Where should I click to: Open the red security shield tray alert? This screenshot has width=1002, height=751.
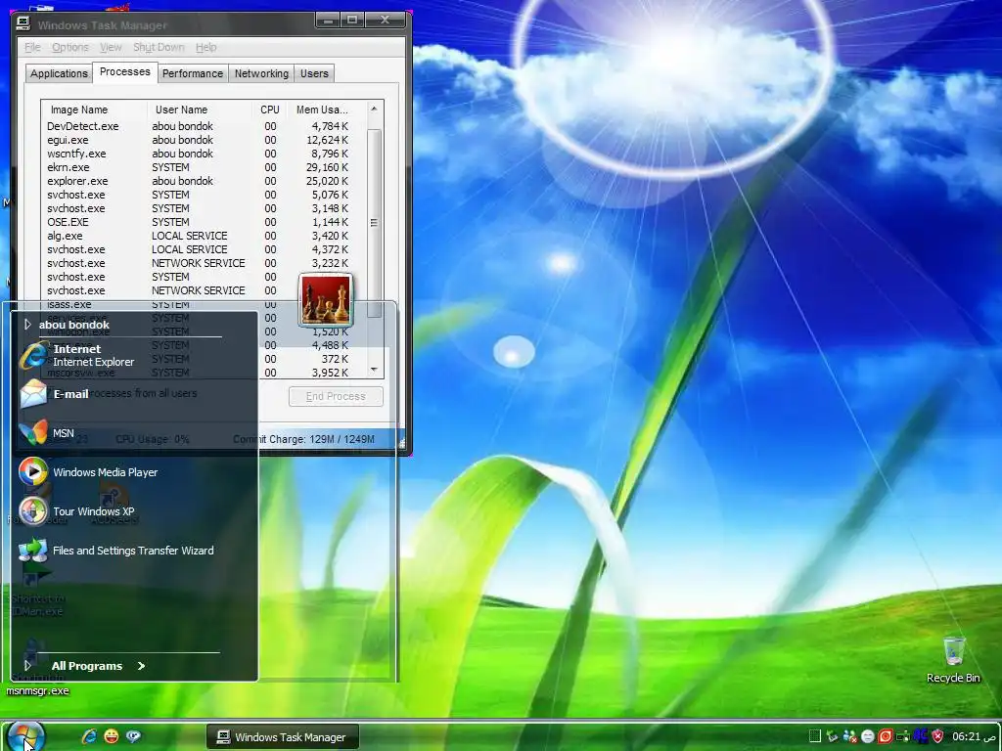tap(937, 736)
